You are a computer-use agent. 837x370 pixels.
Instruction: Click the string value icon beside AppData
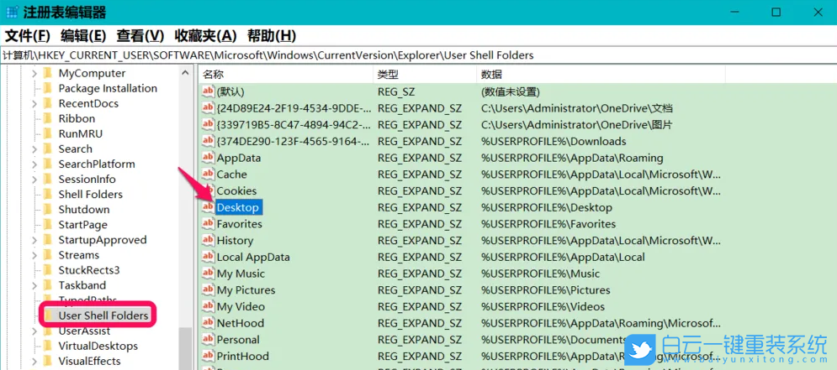pos(208,158)
